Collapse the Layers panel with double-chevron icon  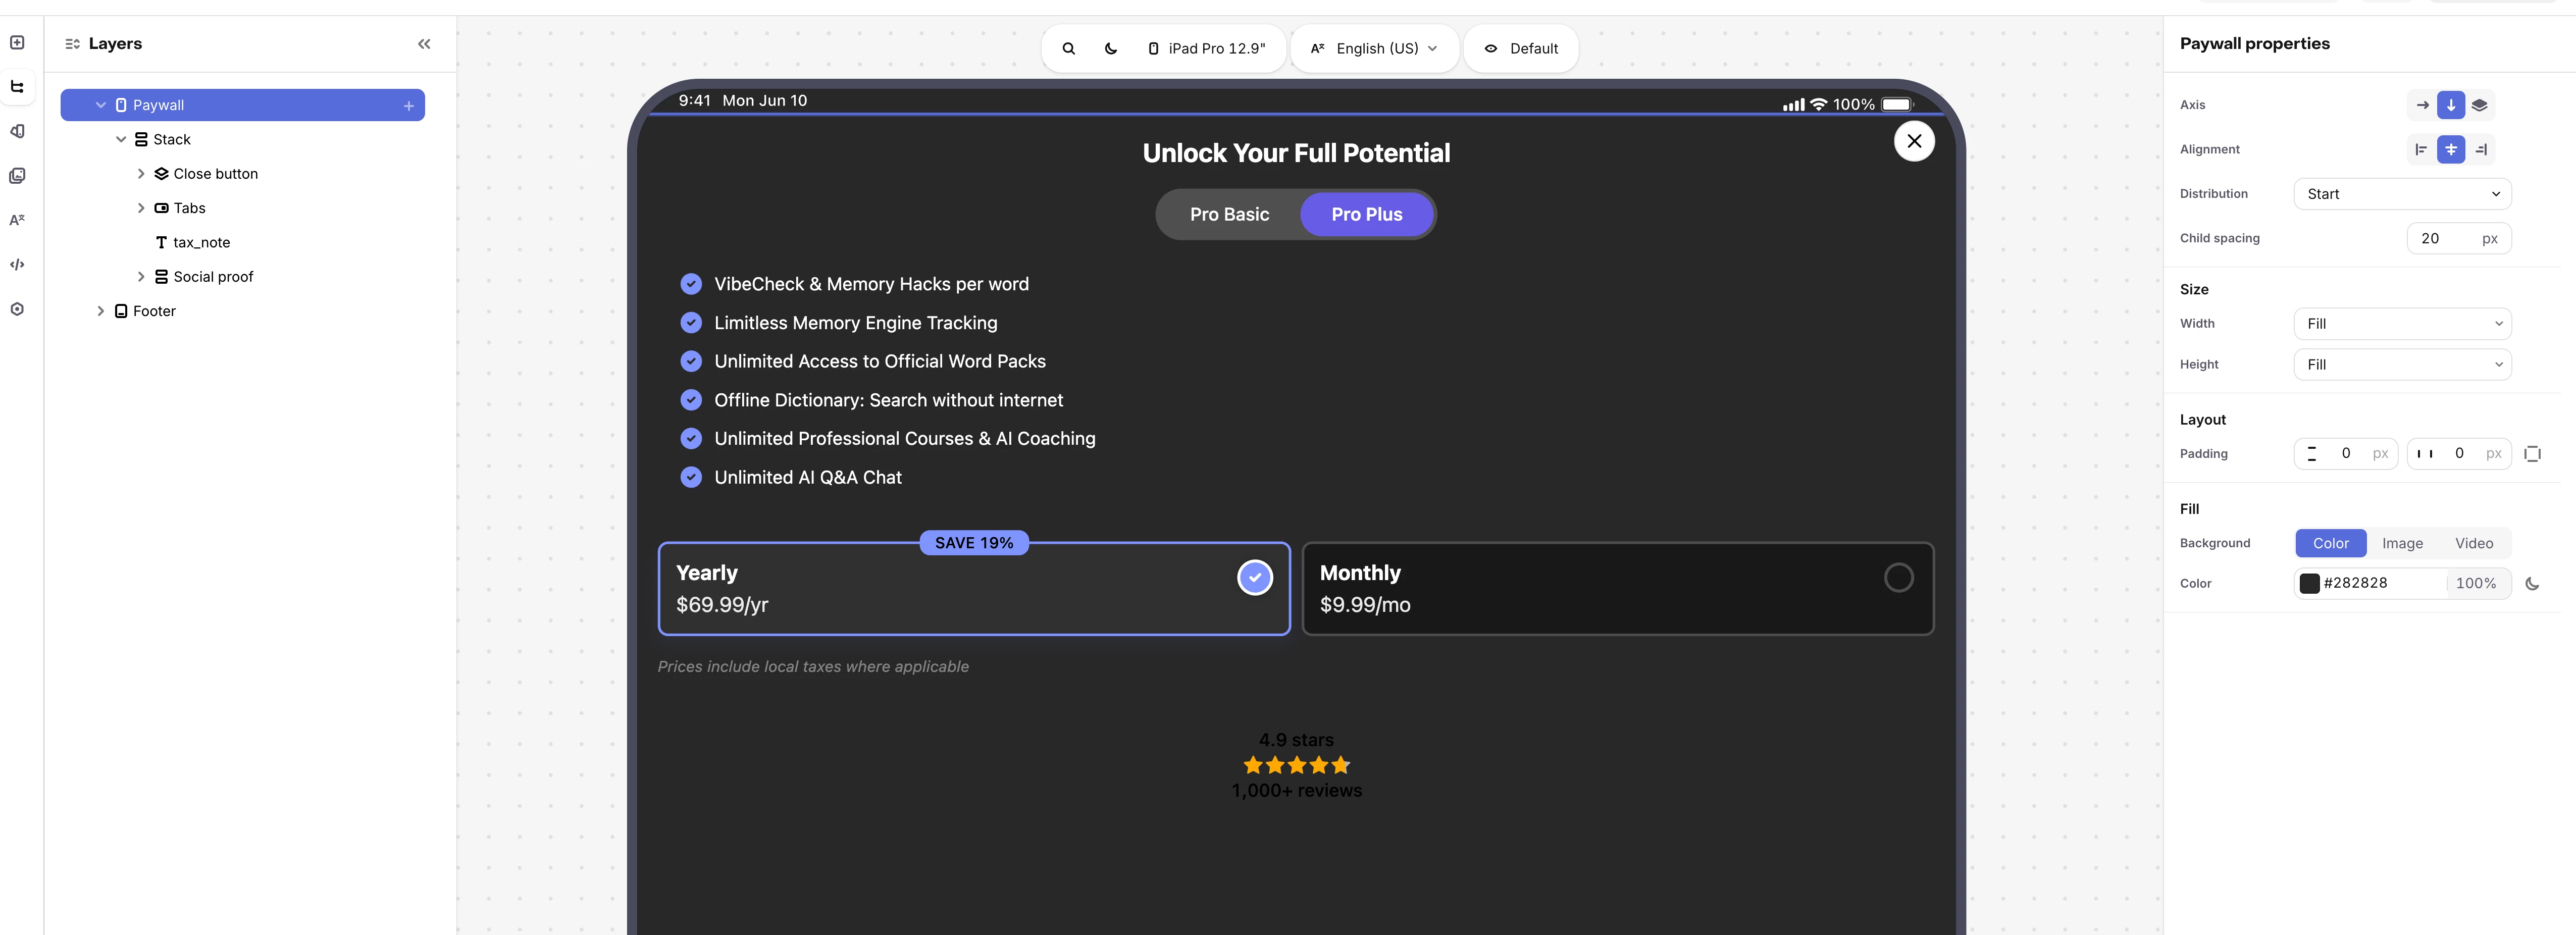click(424, 44)
